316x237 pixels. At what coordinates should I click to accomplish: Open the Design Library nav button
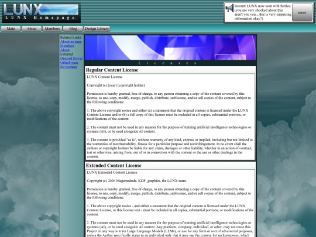[x=97, y=29]
